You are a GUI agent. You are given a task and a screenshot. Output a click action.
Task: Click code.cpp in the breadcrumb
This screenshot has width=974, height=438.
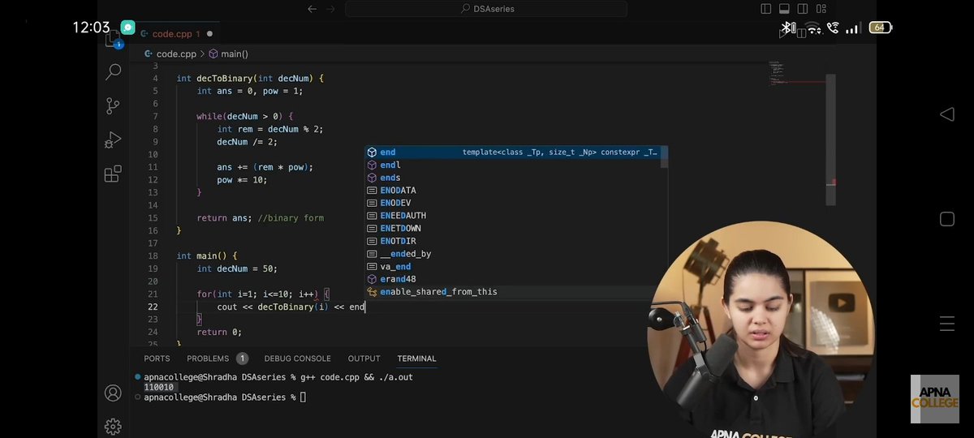pos(176,54)
